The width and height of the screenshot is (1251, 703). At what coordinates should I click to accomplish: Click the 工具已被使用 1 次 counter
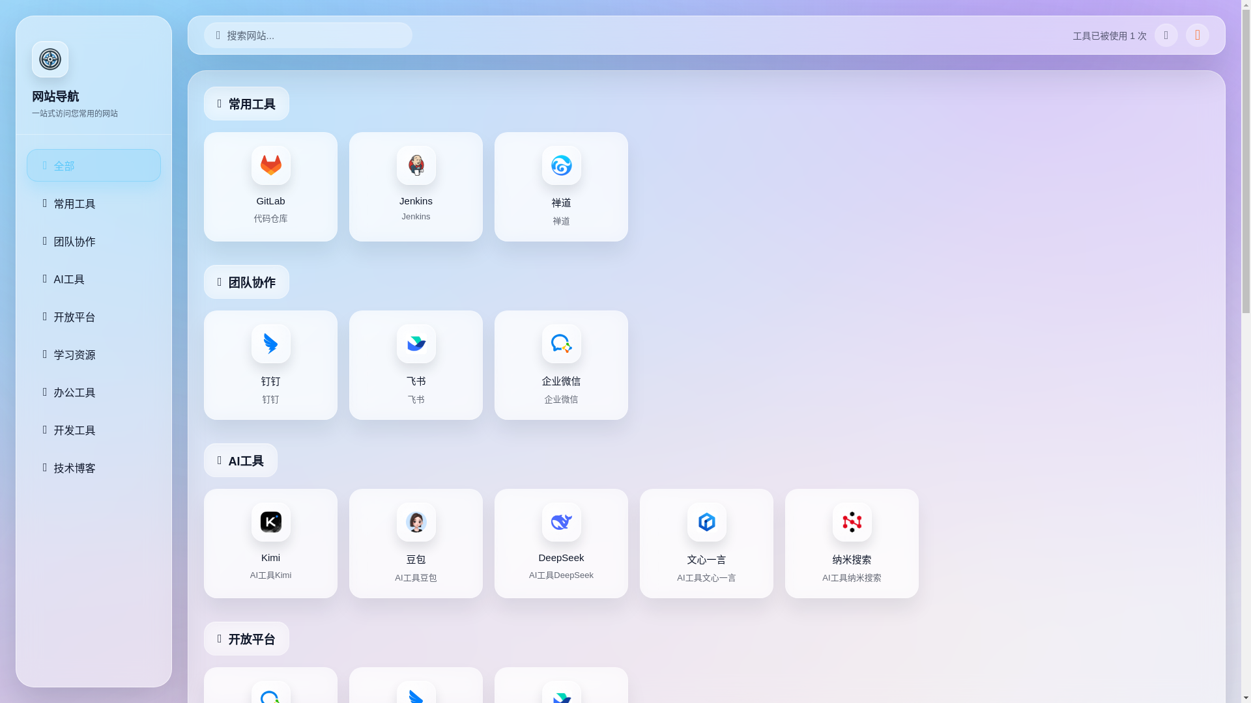click(1110, 36)
